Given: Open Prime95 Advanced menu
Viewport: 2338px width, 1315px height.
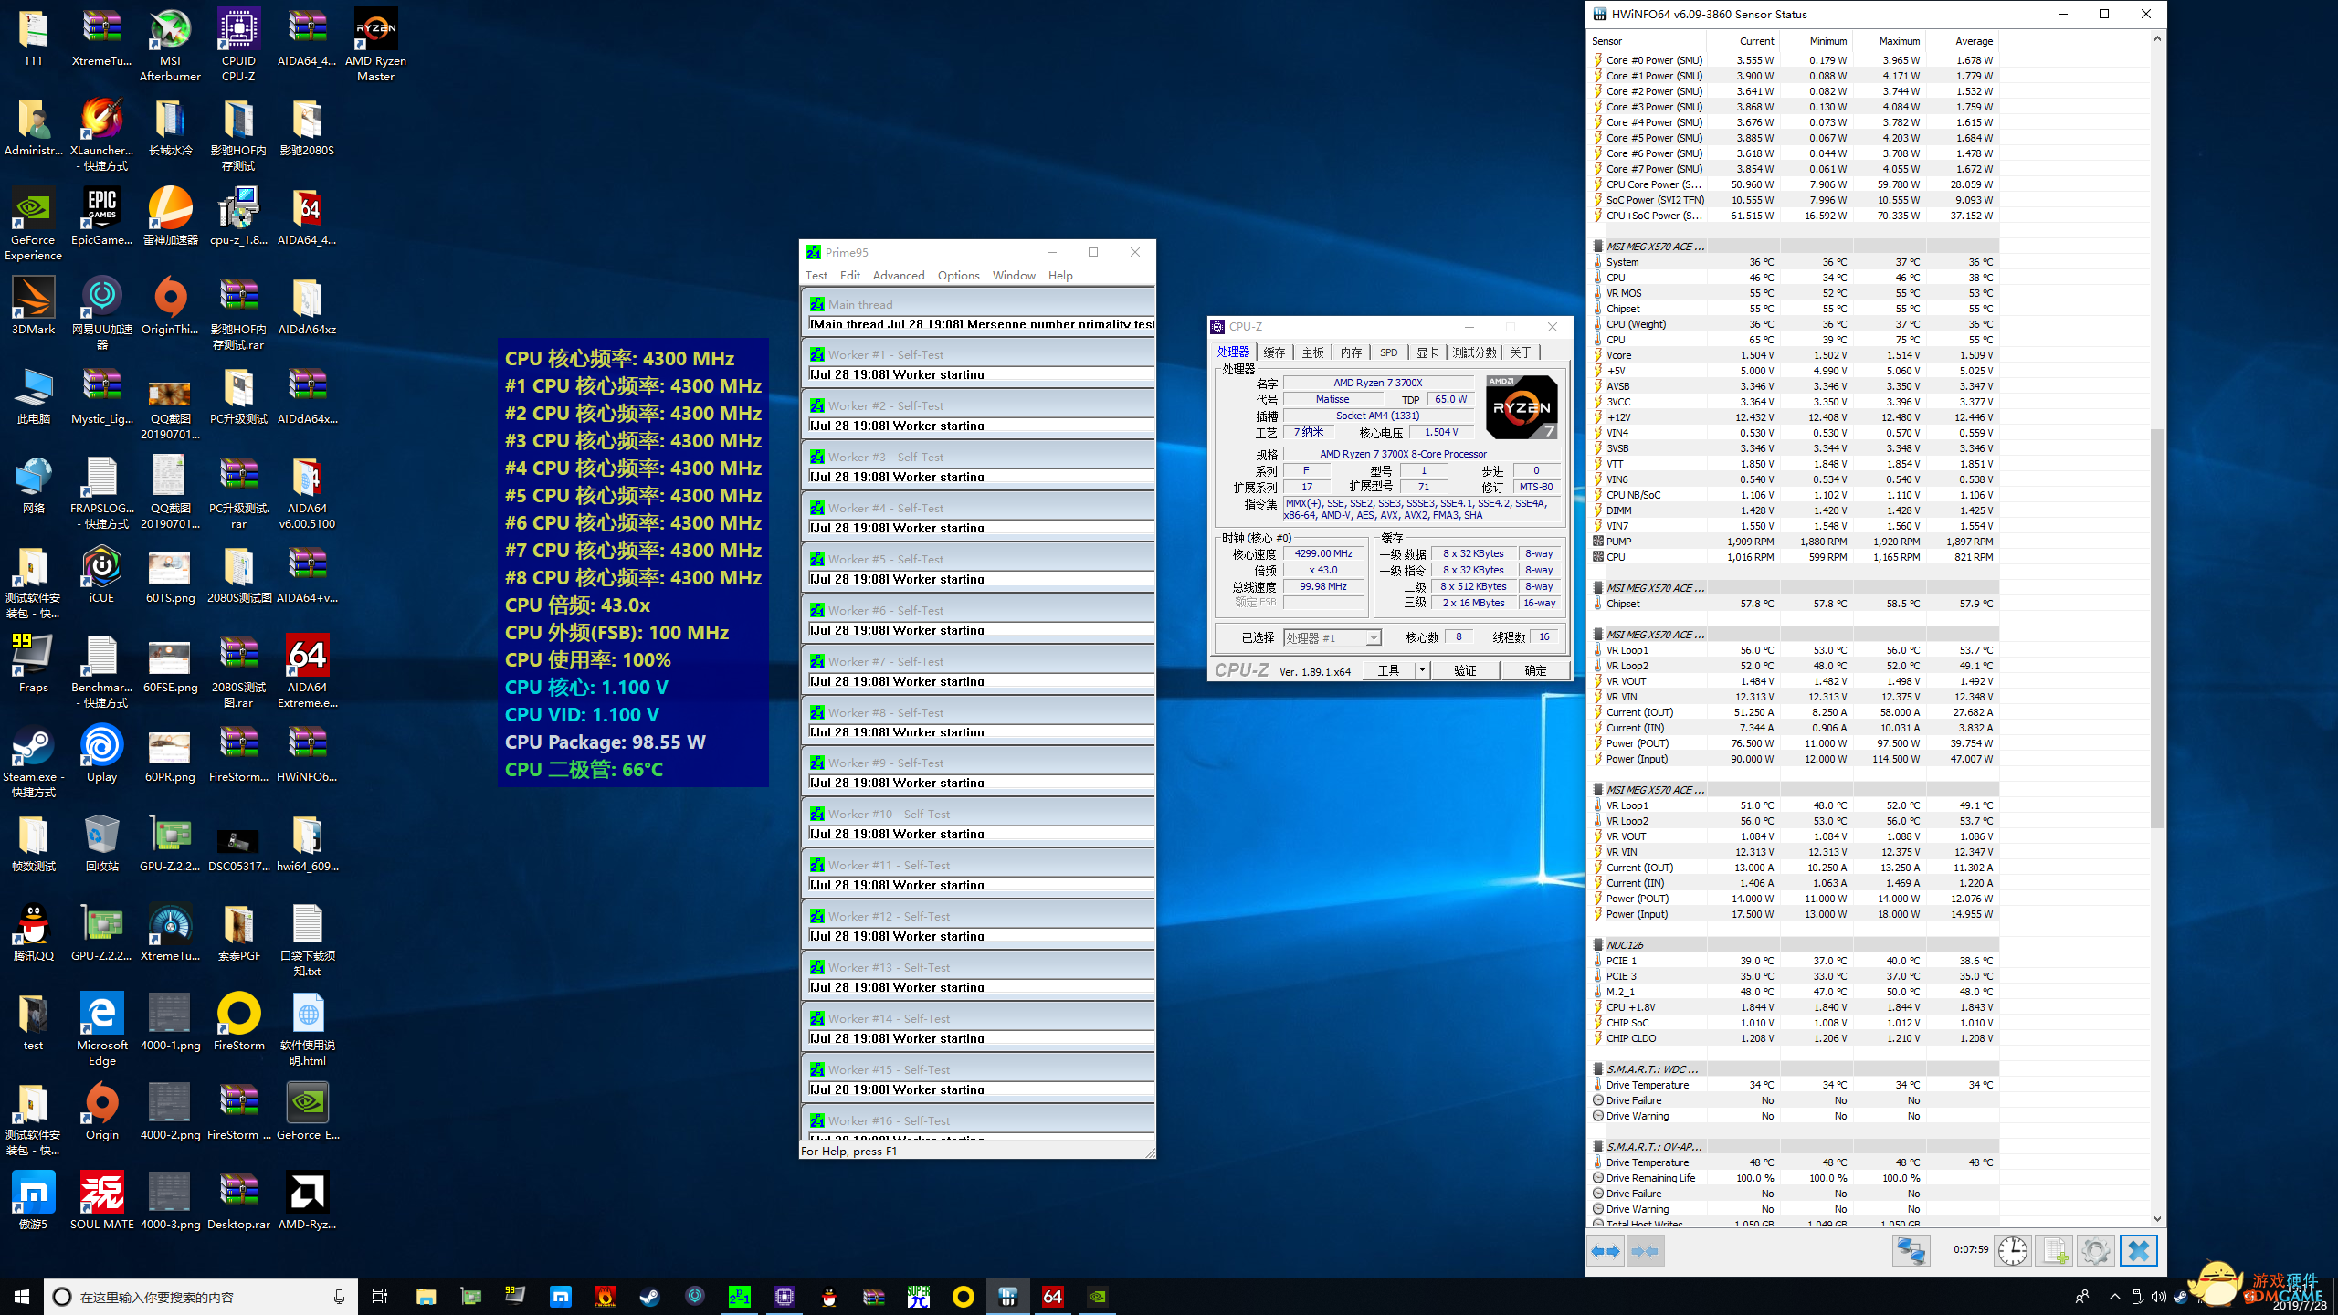Looking at the screenshot, I should pyautogui.click(x=898, y=276).
